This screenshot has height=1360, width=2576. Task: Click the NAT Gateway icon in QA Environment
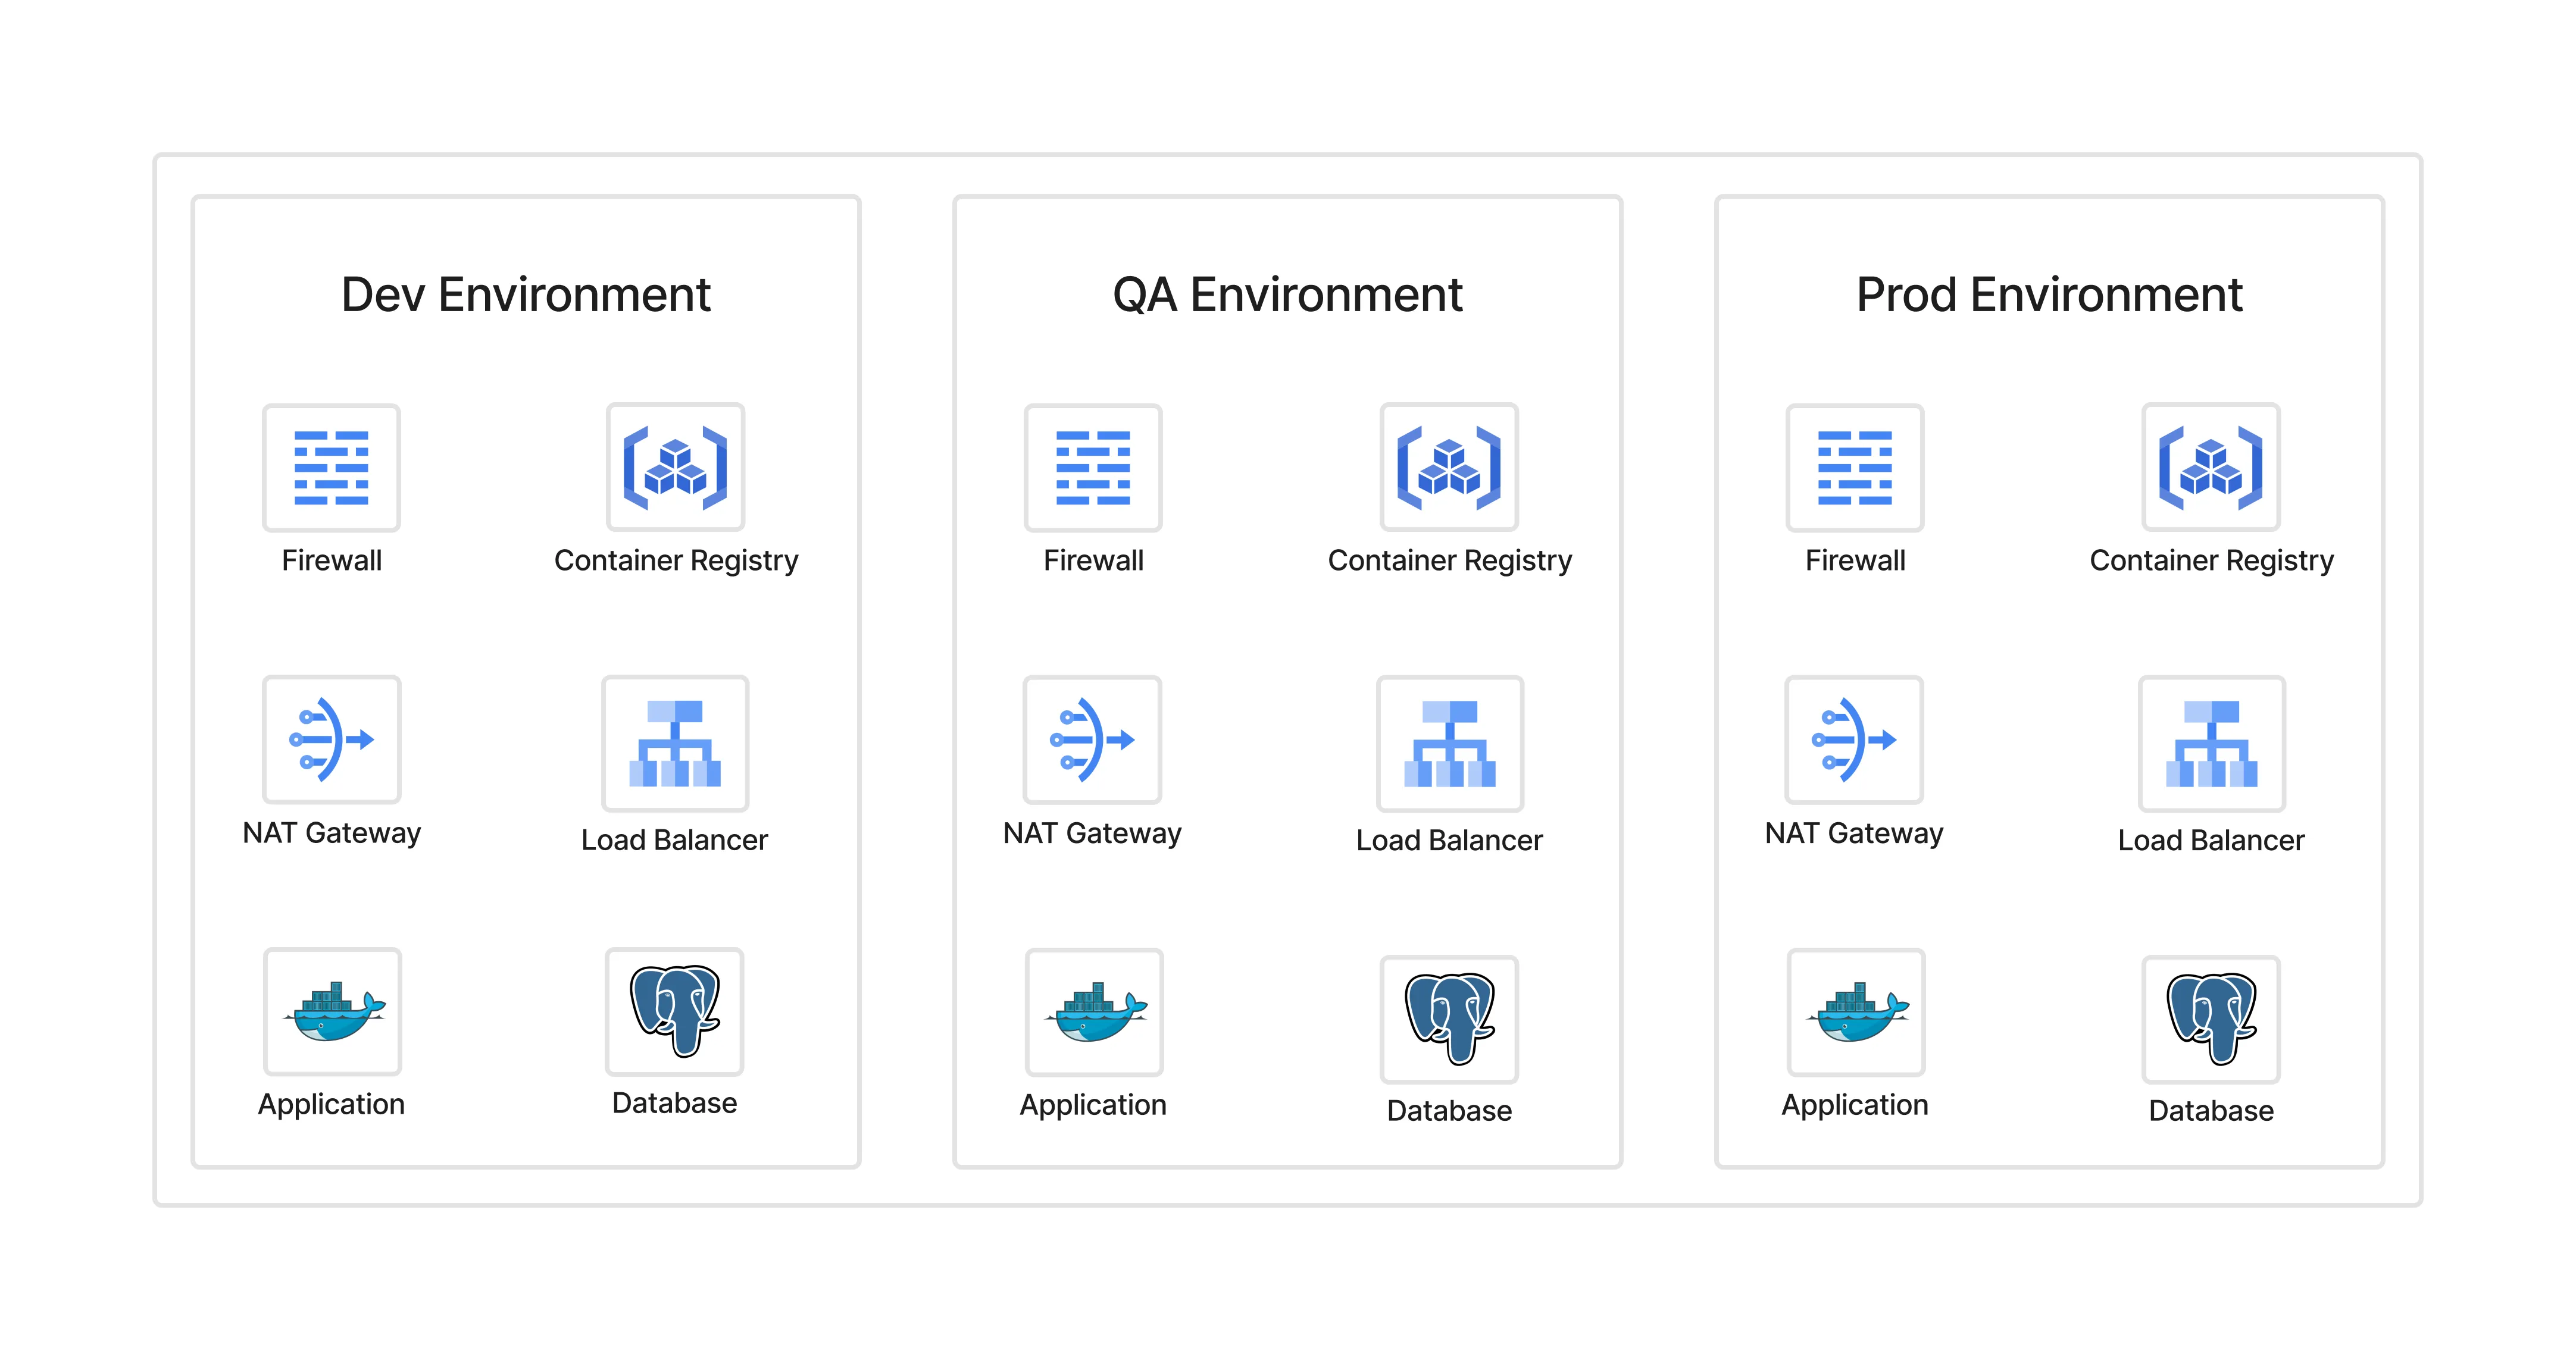click(1093, 741)
